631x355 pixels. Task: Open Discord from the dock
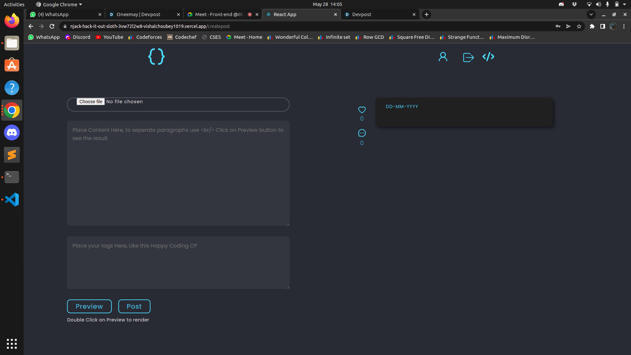[12, 132]
